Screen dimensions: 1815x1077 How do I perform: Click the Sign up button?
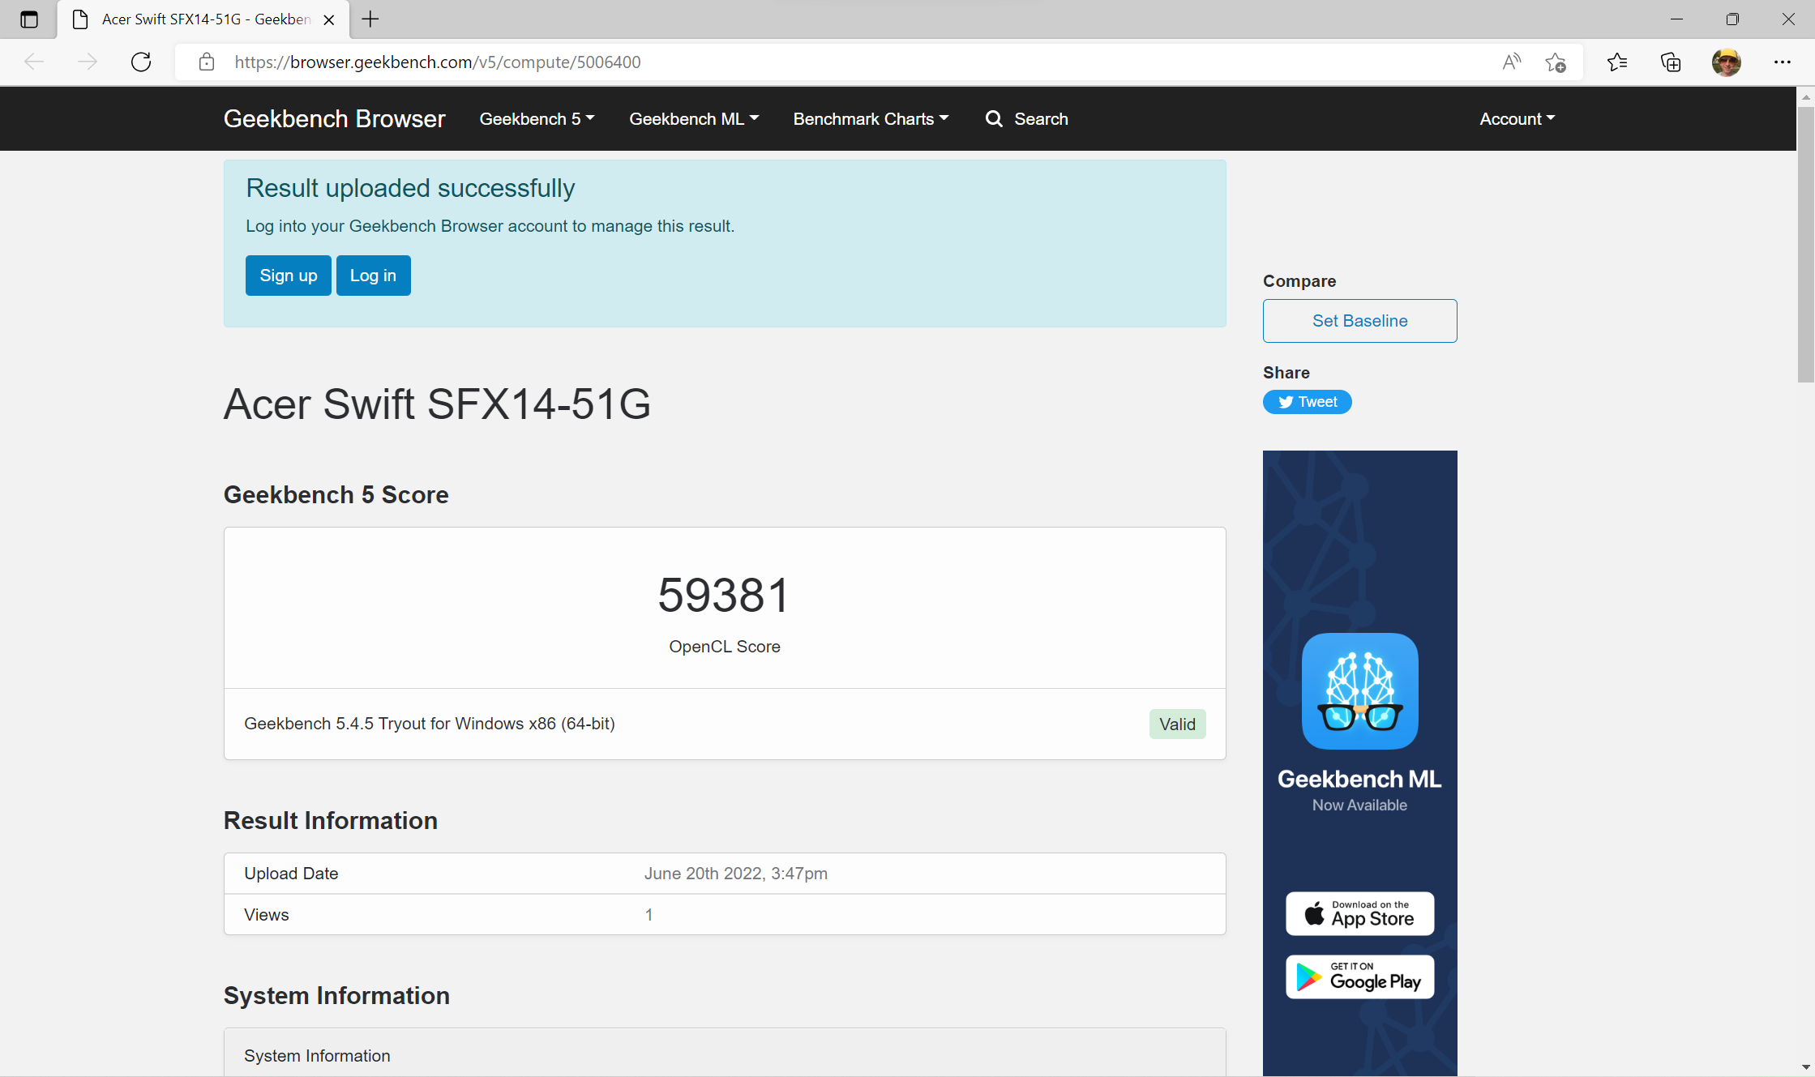(289, 275)
